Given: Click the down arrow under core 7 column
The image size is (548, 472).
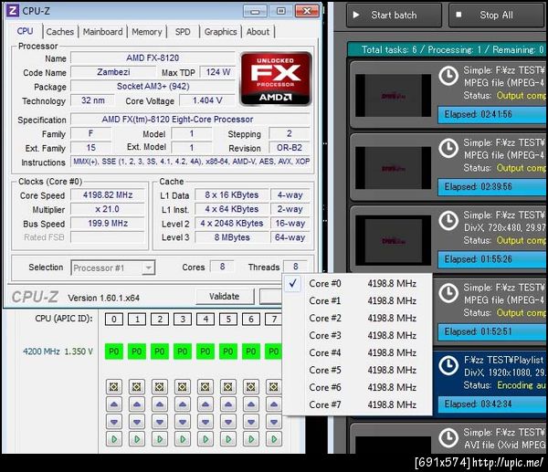Looking at the screenshot, I should pyautogui.click(x=274, y=422).
